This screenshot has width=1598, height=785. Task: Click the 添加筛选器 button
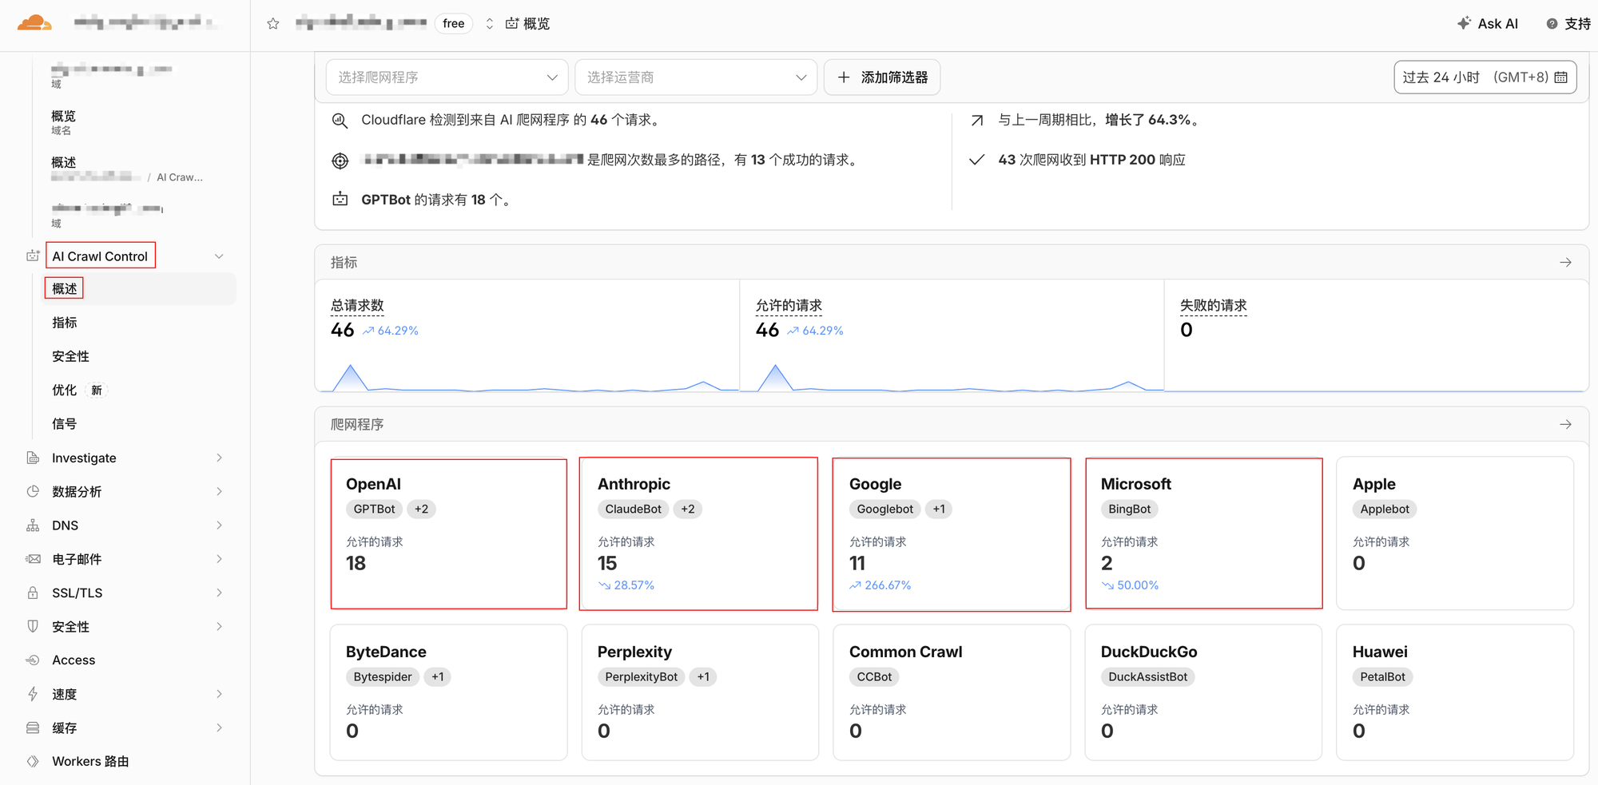882,77
